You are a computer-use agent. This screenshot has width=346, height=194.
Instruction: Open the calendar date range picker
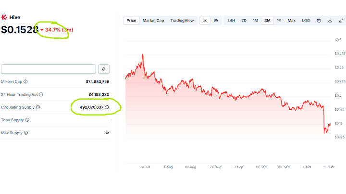pyautogui.click(x=319, y=21)
